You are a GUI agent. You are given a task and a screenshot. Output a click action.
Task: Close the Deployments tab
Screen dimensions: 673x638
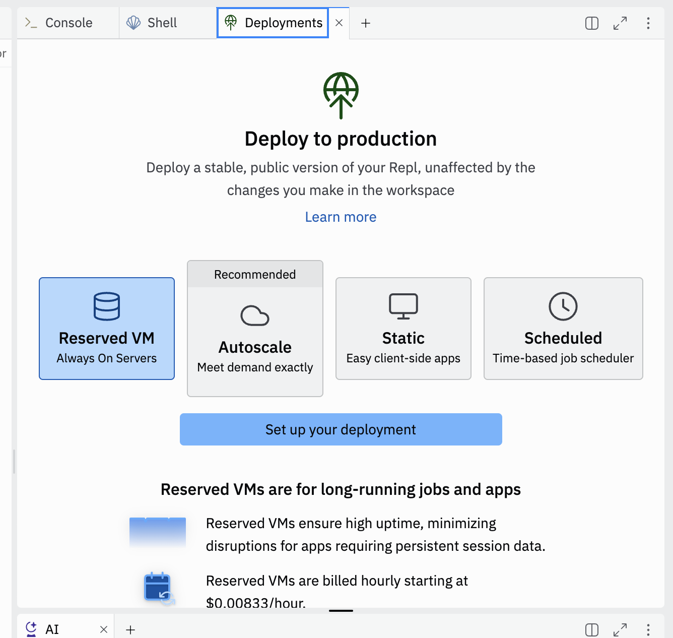pos(339,23)
